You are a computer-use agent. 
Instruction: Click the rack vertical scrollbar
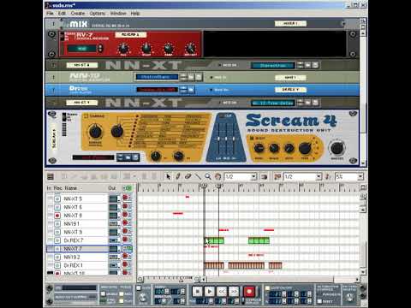[x=363, y=98]
